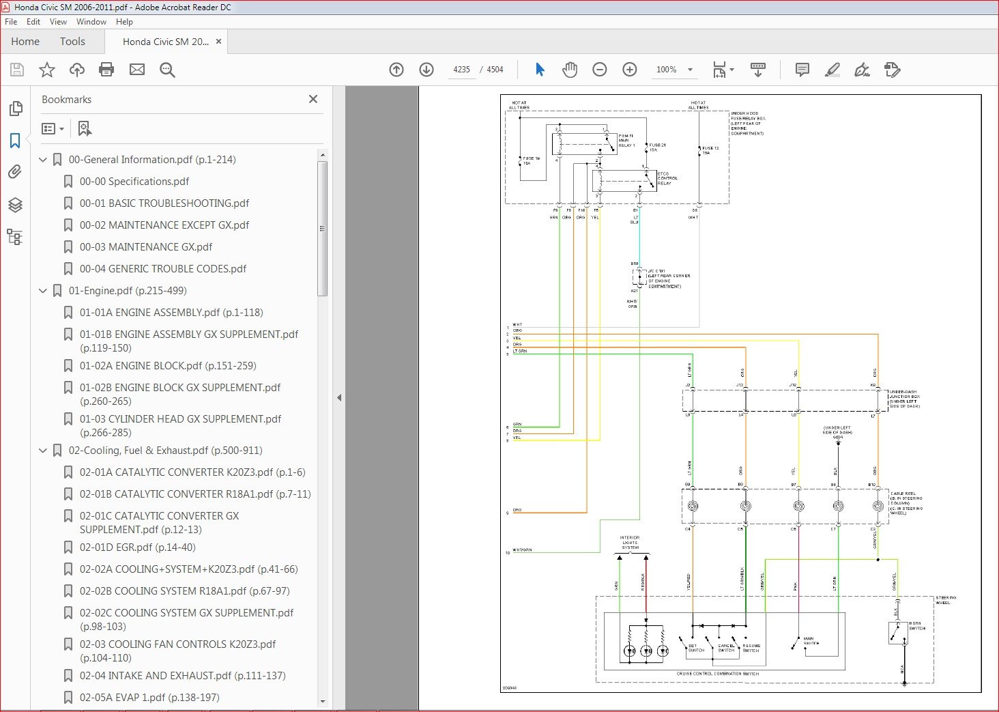Open the Edit menu
The height and width of the screenshot is (712, 999).
click(33, 22)
